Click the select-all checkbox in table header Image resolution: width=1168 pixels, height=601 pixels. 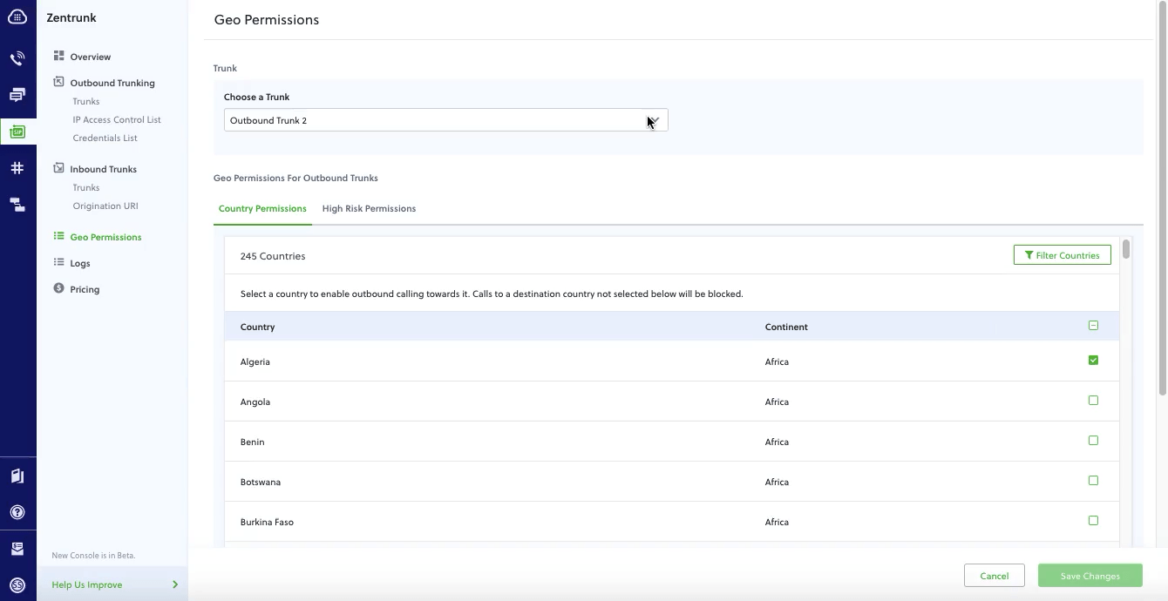(x=1093, y=324)
